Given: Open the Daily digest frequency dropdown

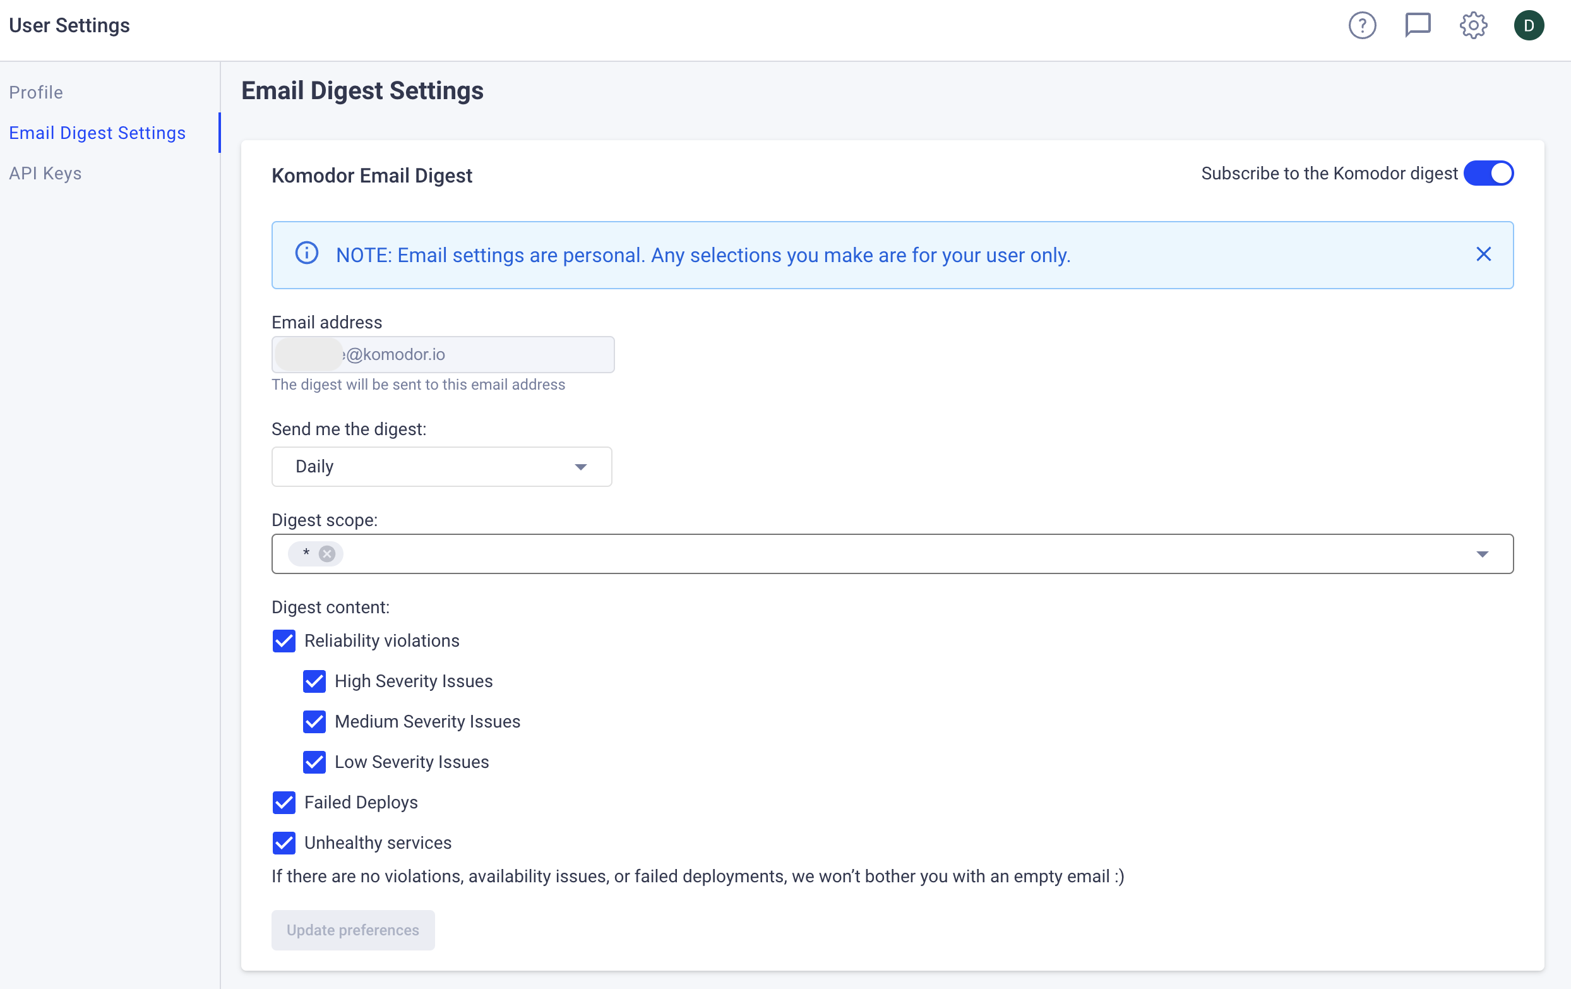Looking at the screenshot, I should pos(441,467).
